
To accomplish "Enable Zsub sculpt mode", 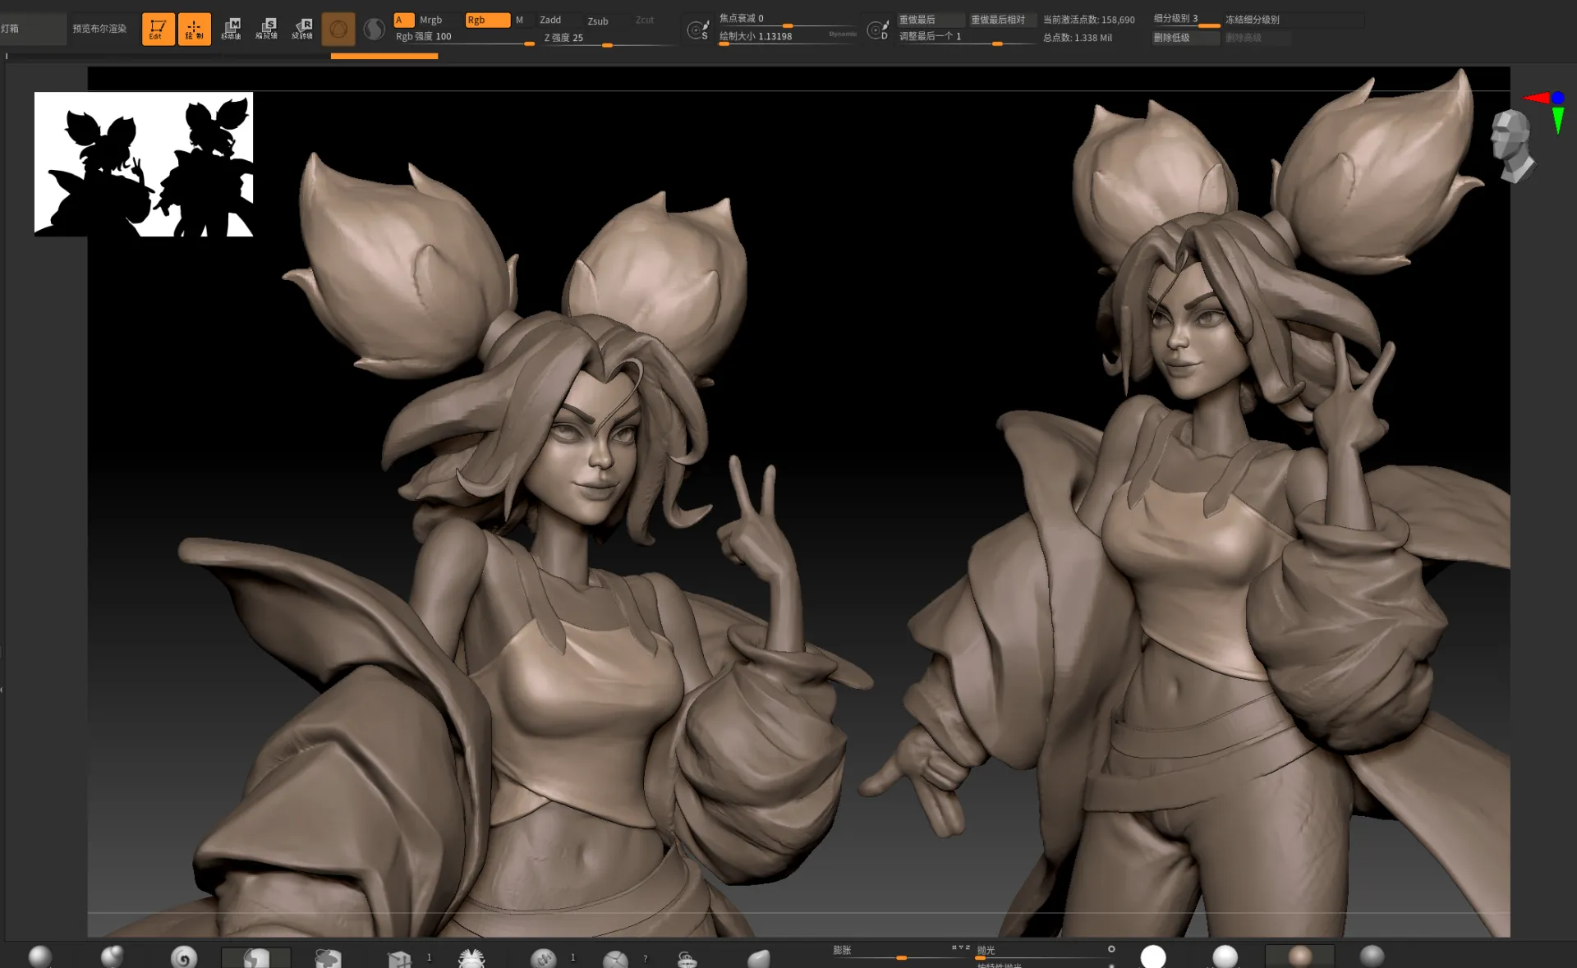I will tap(598, 21).
